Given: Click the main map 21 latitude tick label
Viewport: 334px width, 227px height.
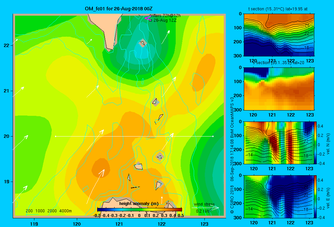Looking at the screenshot, I should tap(6, 91).
